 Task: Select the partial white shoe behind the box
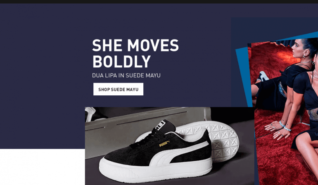[90, 114]
